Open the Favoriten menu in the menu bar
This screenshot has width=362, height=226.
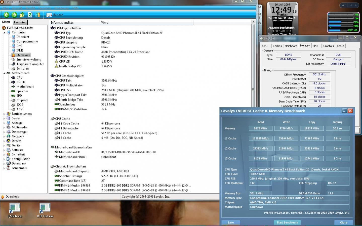point(45,8)
